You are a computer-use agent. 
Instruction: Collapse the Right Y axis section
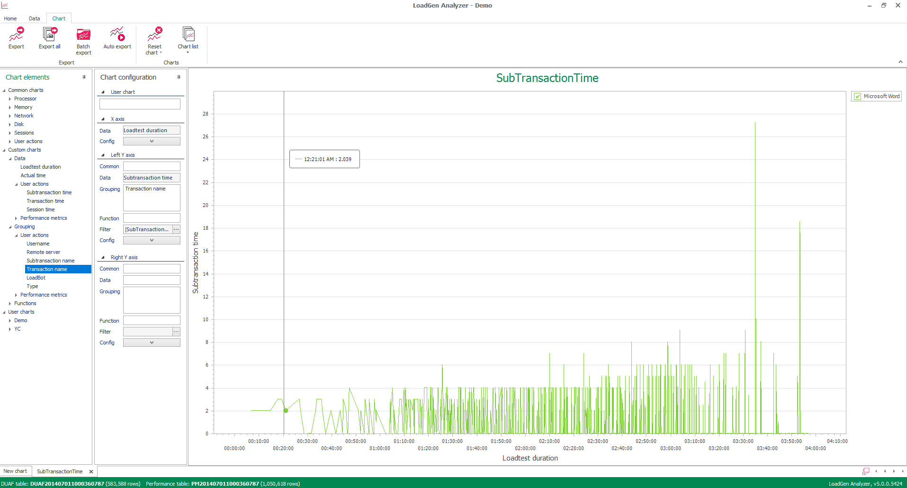coord(103,258)
